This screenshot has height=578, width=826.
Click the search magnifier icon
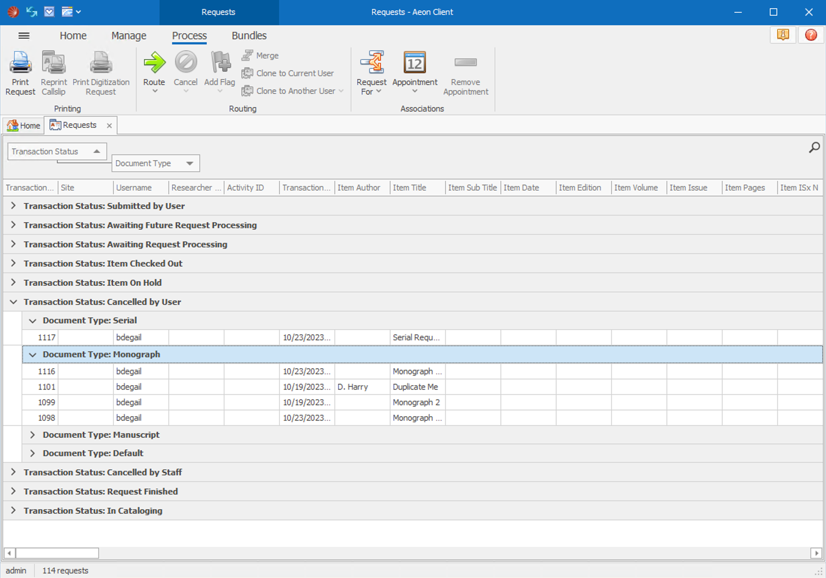click(x=813, y=147)
